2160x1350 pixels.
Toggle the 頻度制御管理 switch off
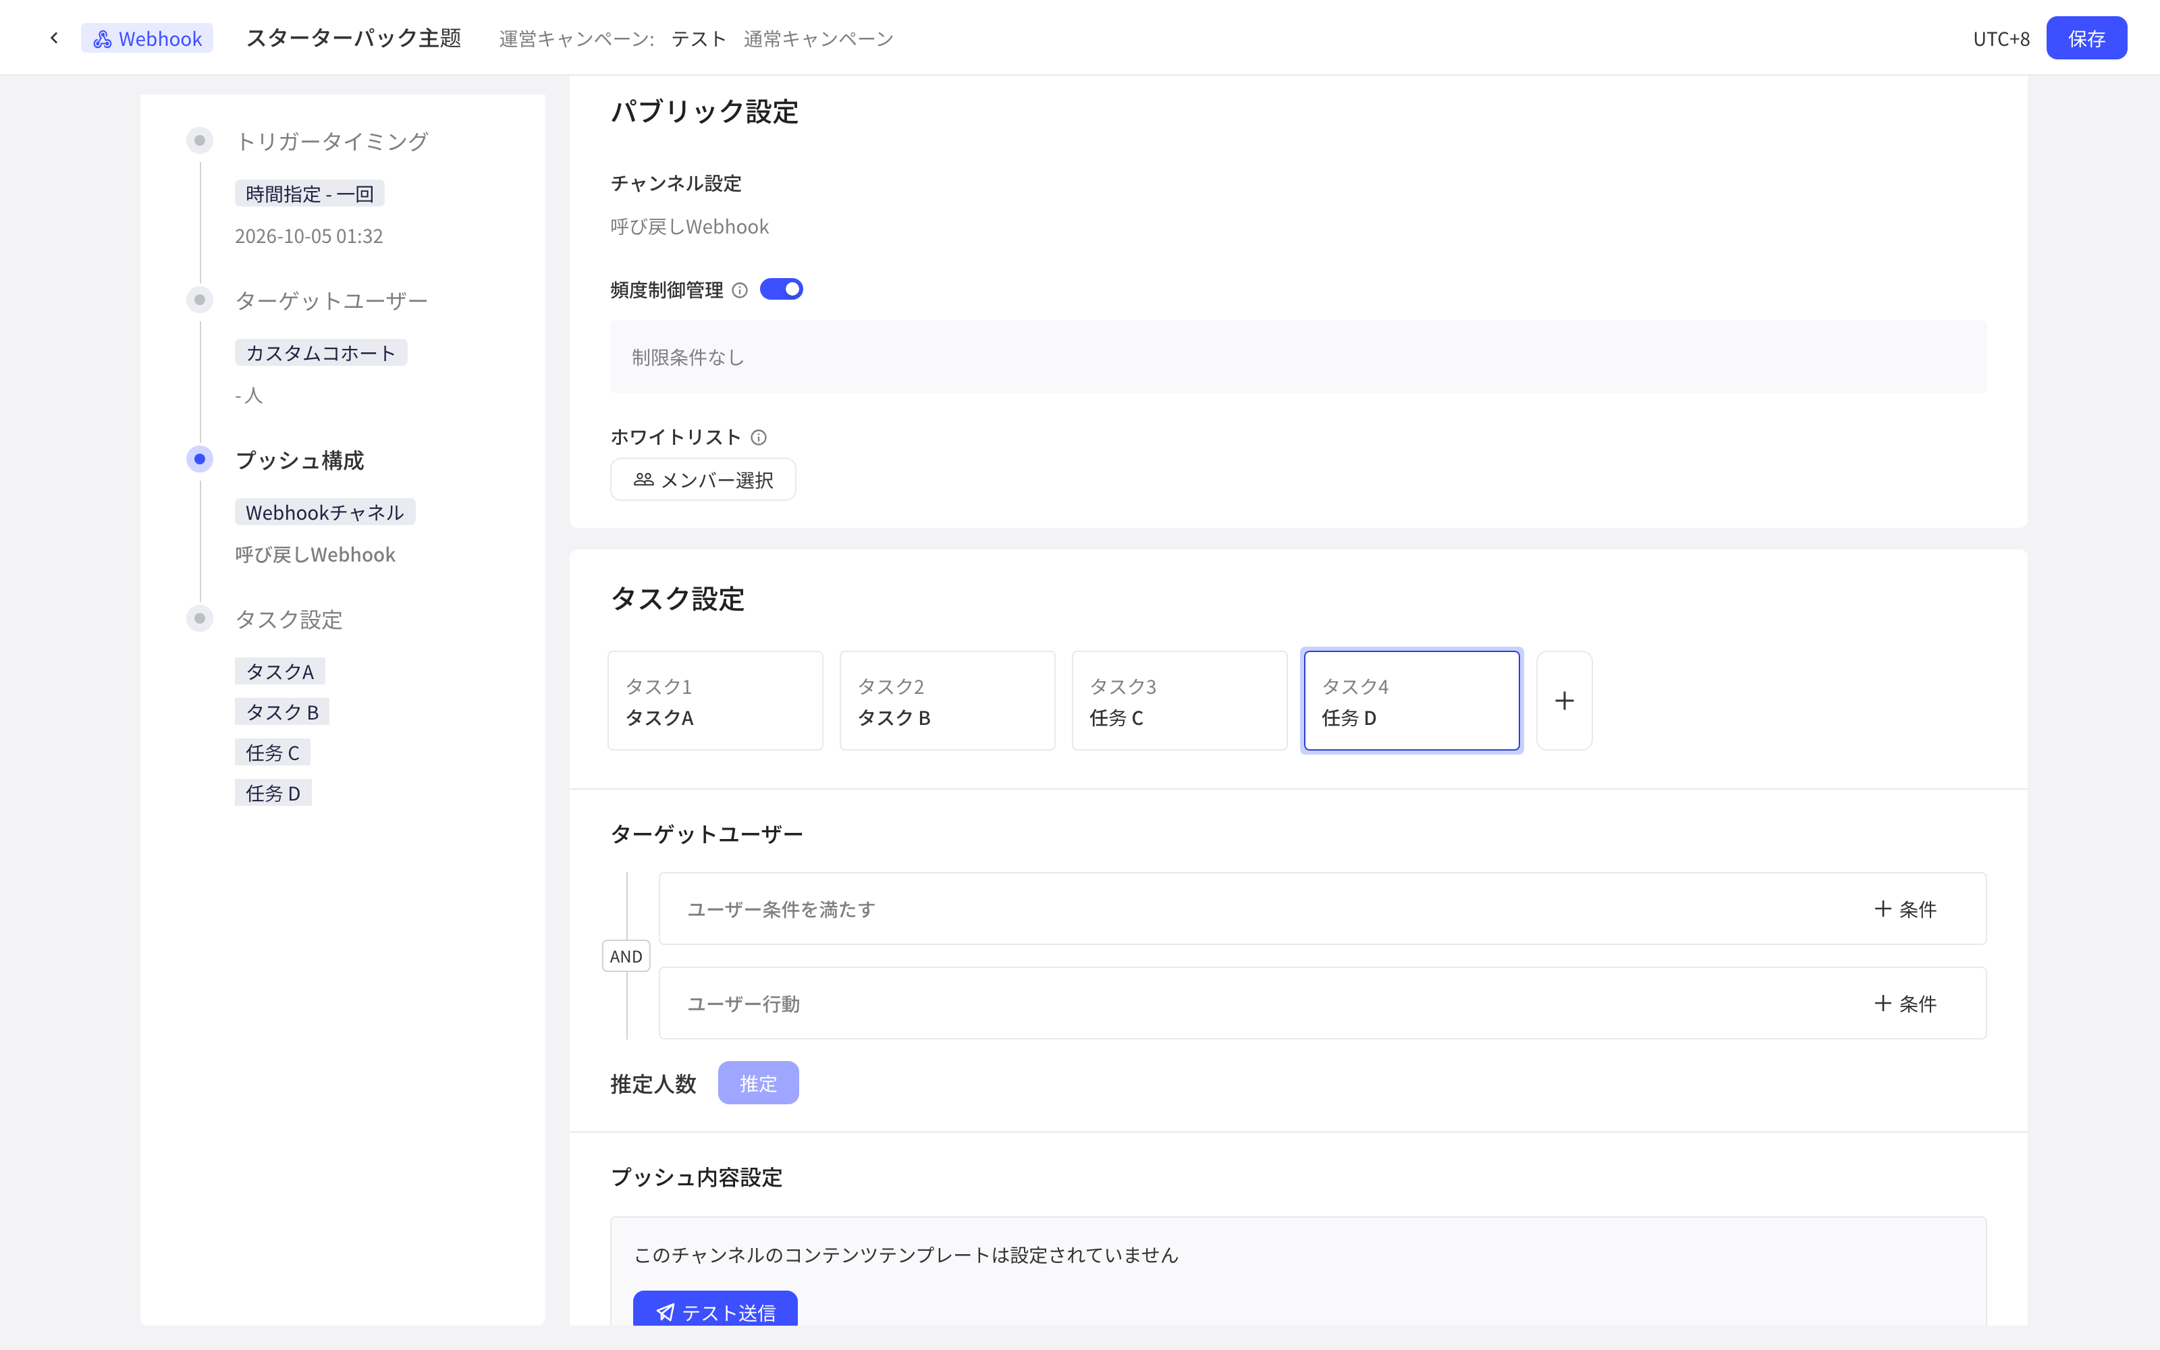[781, 290]
